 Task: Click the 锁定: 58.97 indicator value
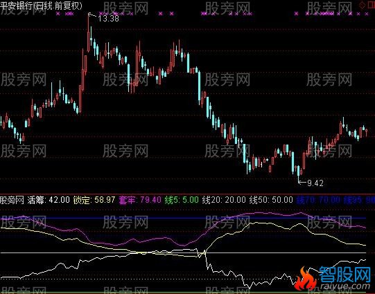[94, 200]
